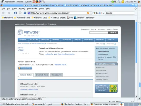Switch to the Drivers & Tools tab

42,75
